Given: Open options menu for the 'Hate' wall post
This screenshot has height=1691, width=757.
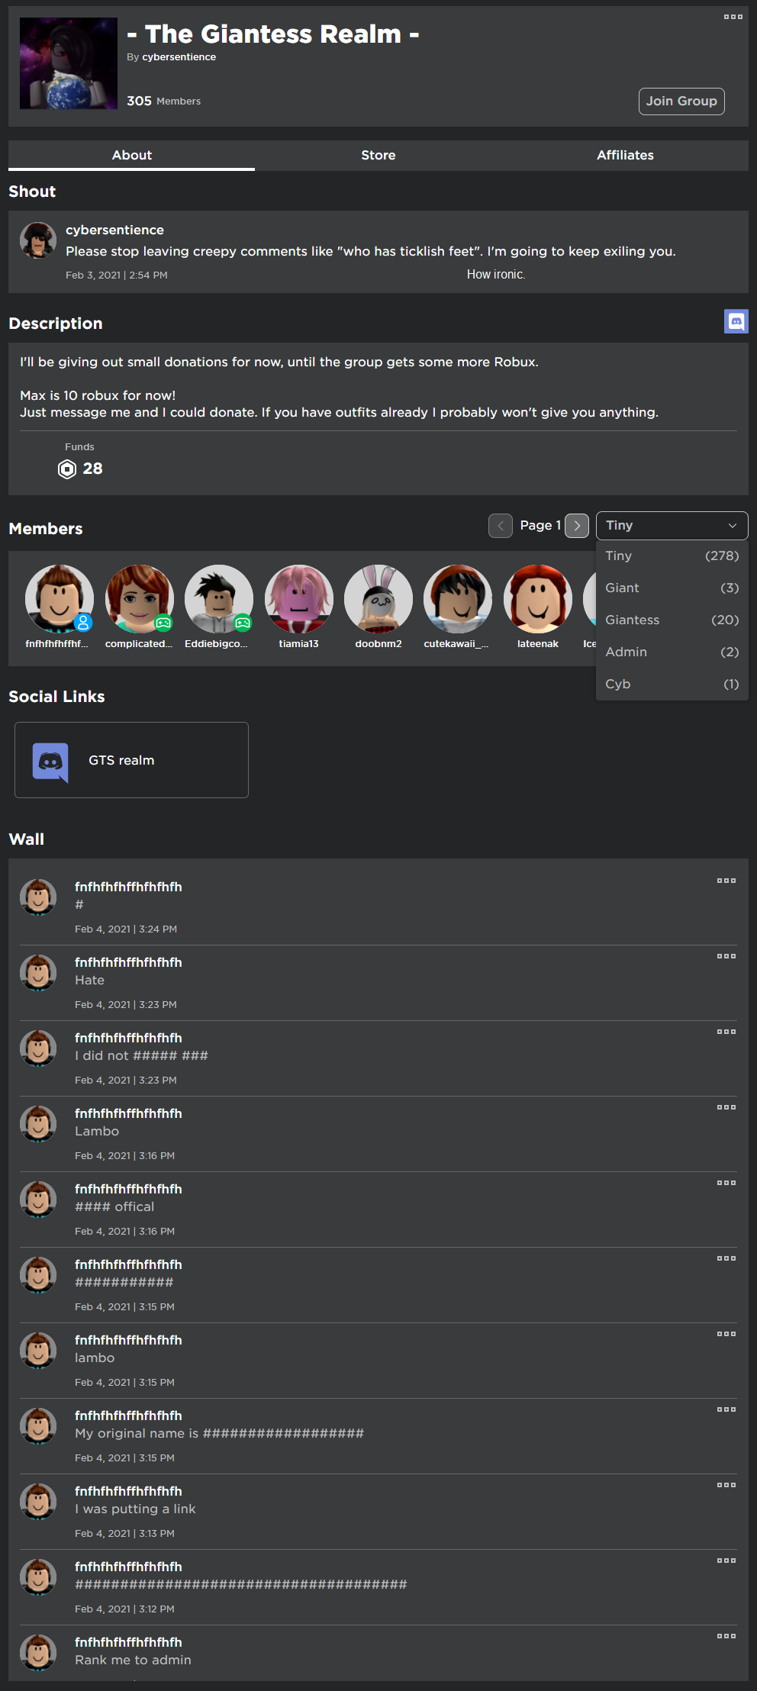Looking at the screenshot, I should 726,956.
